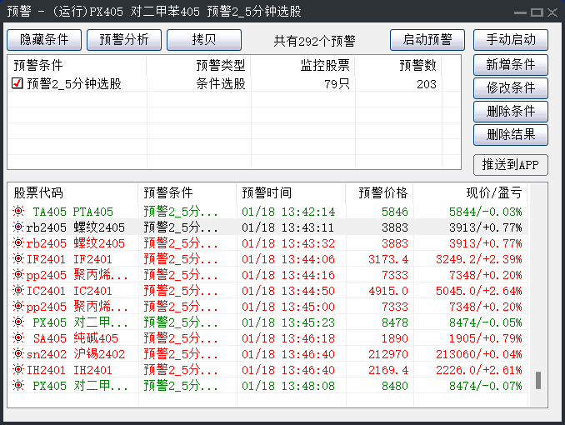Click the alert icon next to IF2401
The height and width of the screenshot is (425, 565).
coord(18,259)
